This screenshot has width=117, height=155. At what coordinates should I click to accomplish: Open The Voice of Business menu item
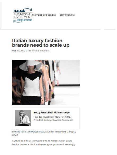coord(44,15)
